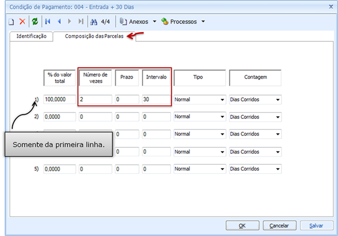
Task: Click the 'Prazo' column header
Action: point(127,78)
